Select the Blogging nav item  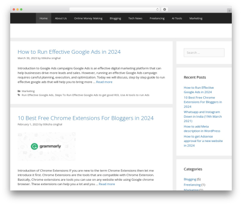pyautogui.click(x=115, y=18)
